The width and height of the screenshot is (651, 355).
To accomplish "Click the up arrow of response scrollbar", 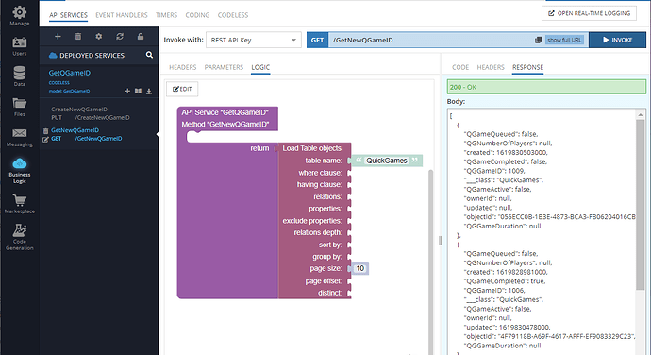I will [641, 115].
